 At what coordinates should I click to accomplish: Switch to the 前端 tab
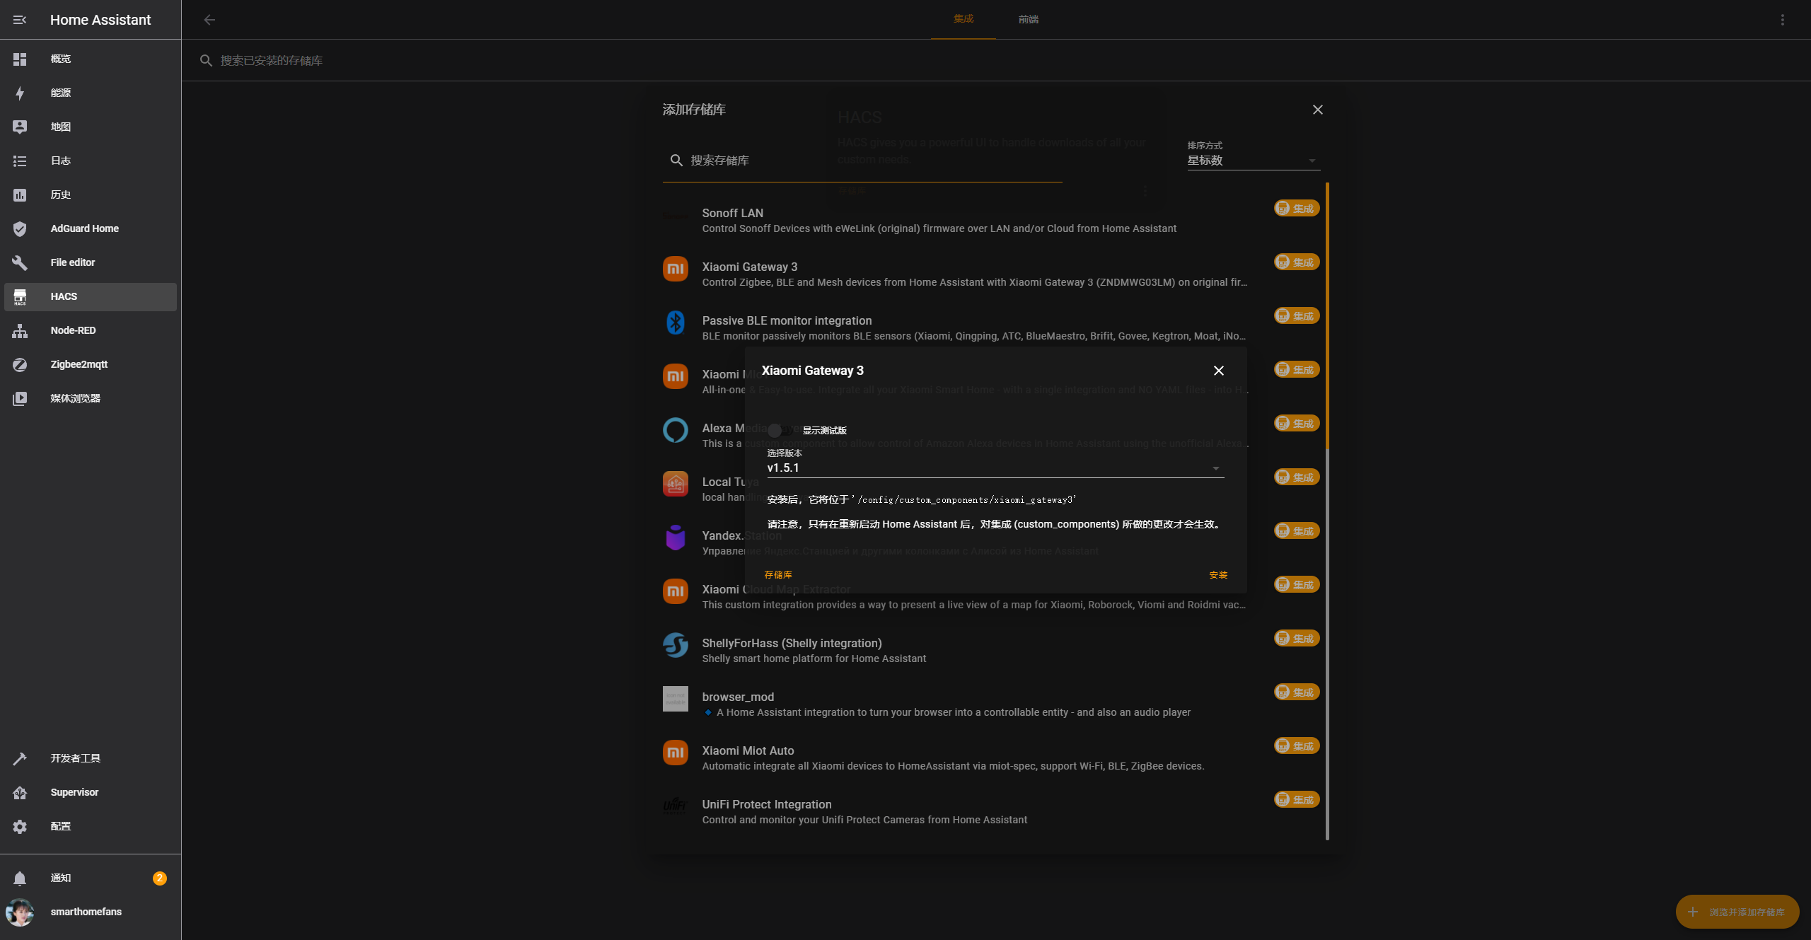(x=1029, y=19)
